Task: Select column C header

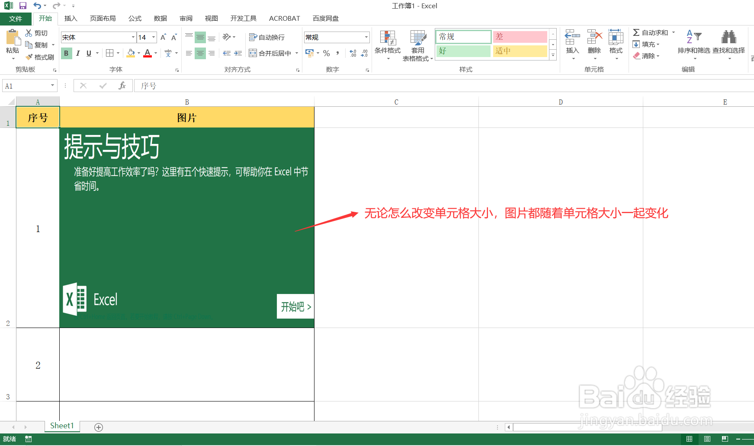Action: click(x=396, y=102)
